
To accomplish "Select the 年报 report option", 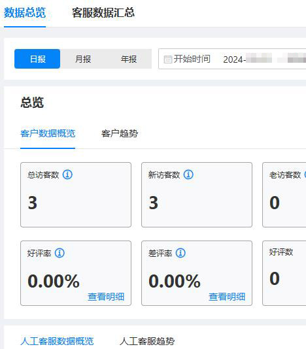I will [129, 59].
